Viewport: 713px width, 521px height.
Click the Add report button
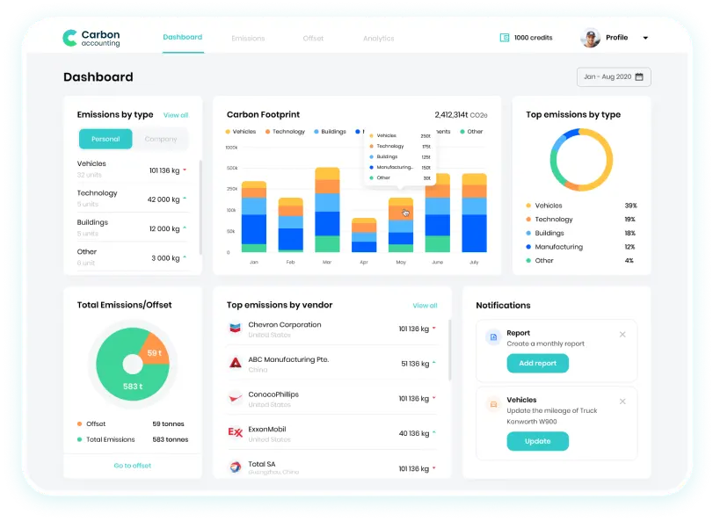537,364
